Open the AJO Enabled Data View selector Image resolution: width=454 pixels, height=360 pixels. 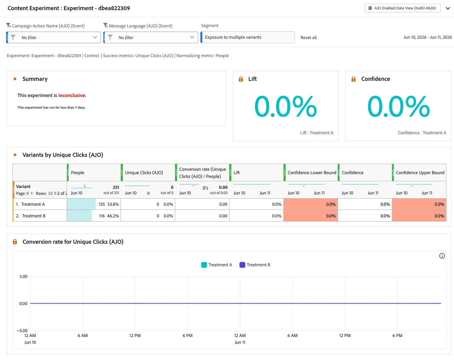(x=402, y=8)
